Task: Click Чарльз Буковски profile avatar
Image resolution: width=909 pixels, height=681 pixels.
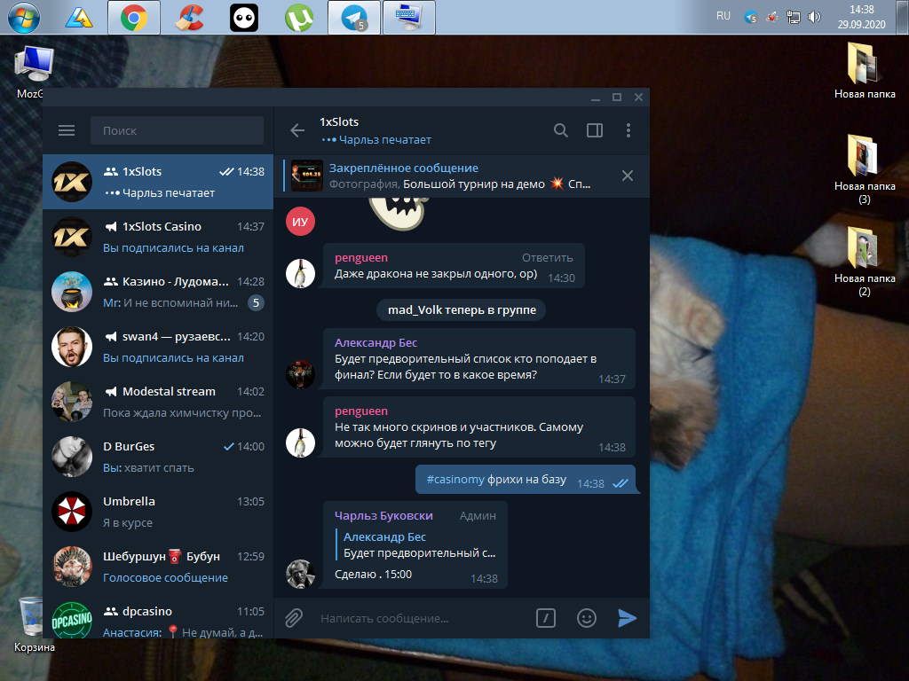Action: point(300,574)
